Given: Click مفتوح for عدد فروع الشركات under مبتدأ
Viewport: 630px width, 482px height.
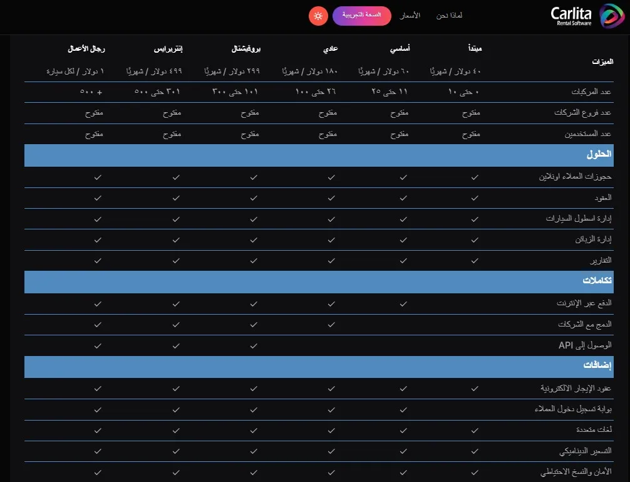Looking at the screenshot, I should [471, 113].
